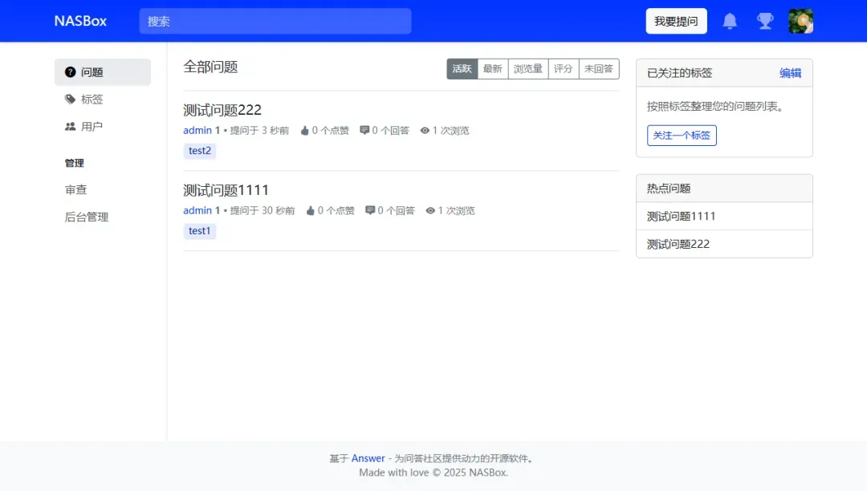Switch to the 最新 sort filter
Image resolution: width=867 pixels, height=491 pixels.
492,69
